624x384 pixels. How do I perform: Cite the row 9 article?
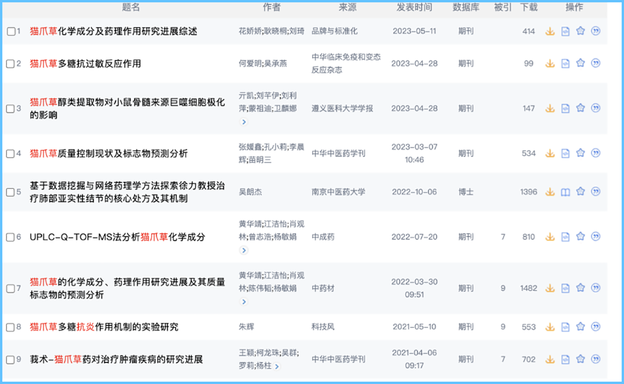coord(595,359)
